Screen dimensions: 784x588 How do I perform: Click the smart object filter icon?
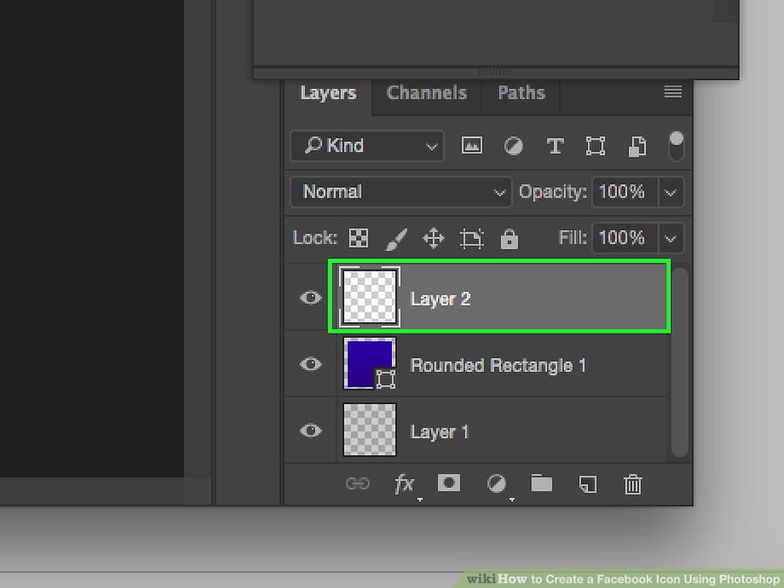(635, 146)
